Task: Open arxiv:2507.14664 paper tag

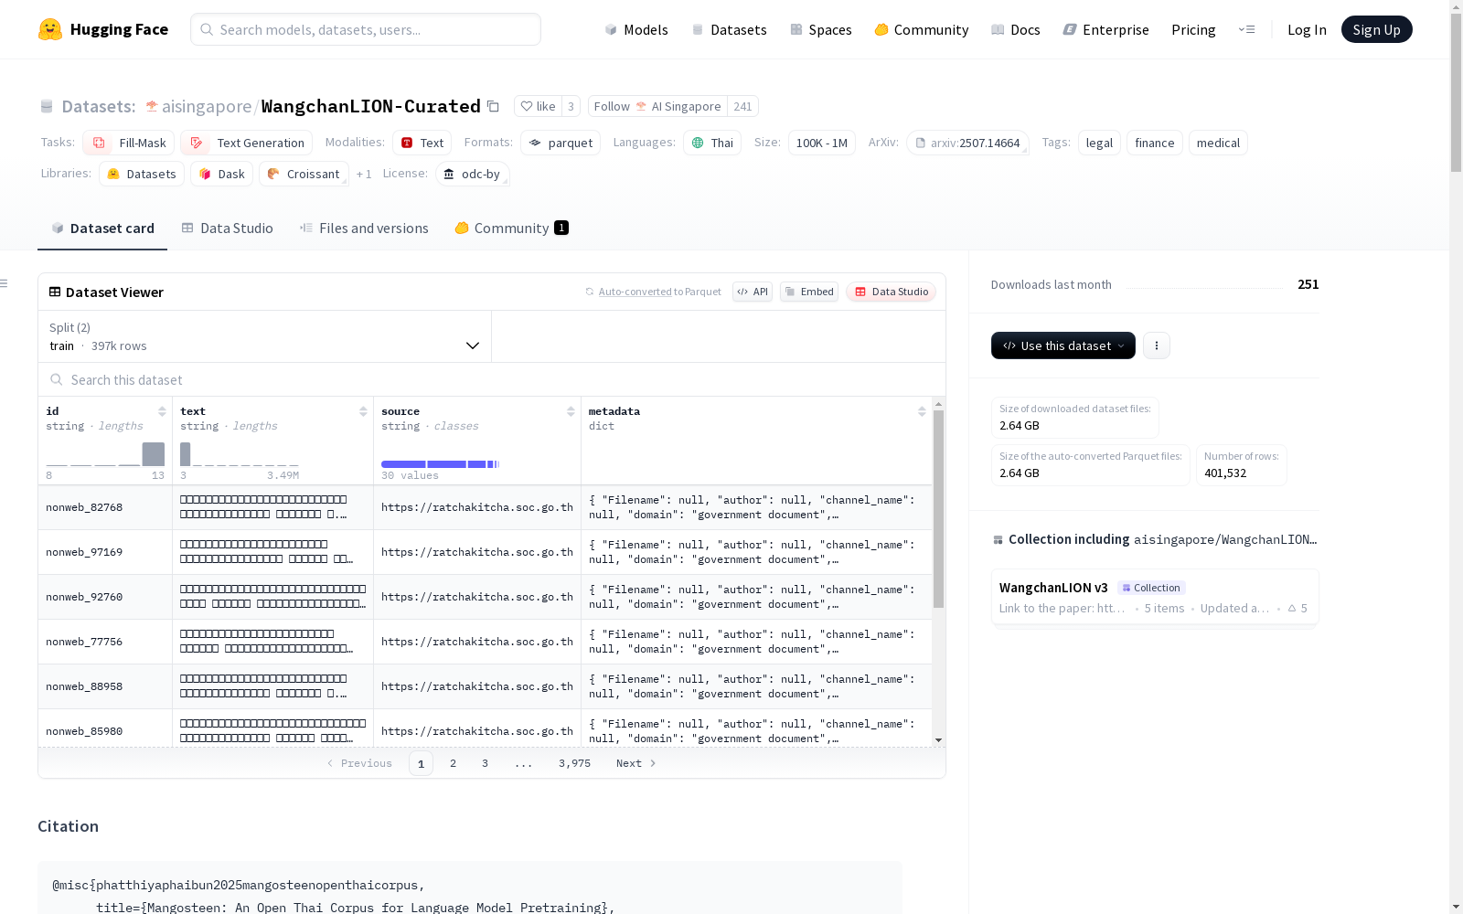Action: point(967,143)
